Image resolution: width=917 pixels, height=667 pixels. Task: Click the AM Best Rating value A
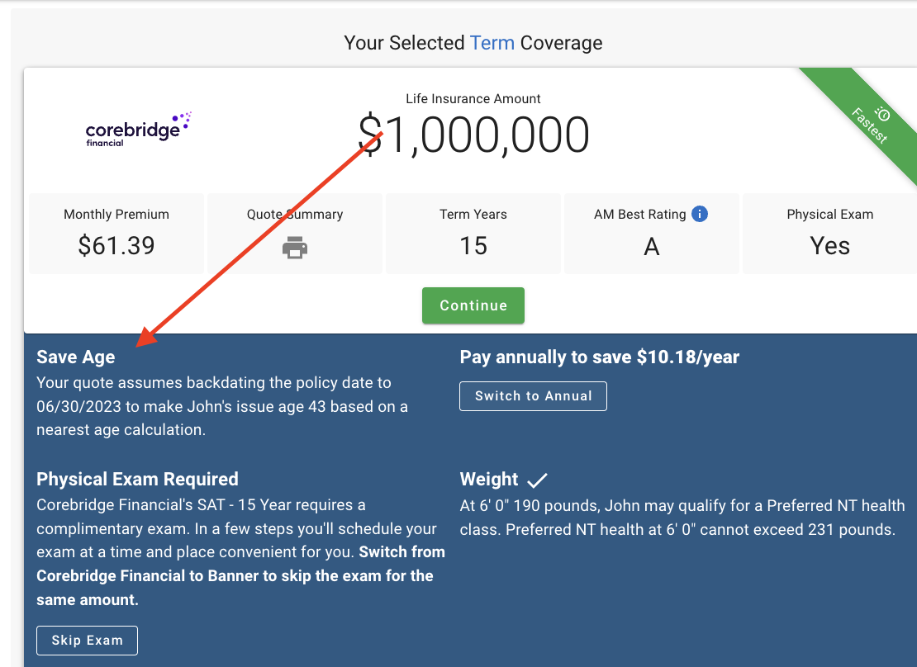[x=652, y=246]
